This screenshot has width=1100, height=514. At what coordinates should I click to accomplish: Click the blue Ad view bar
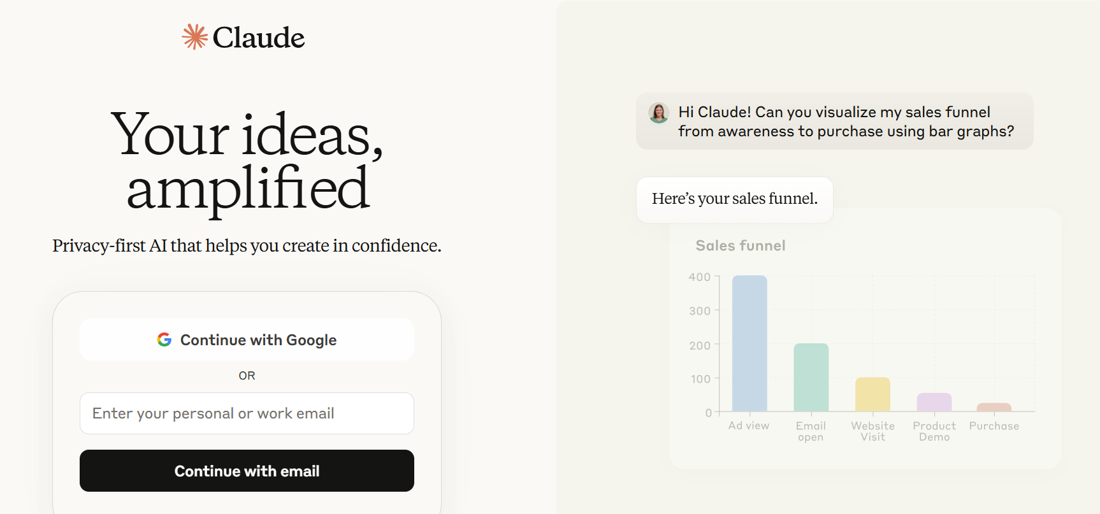click(x=749, y=343)
